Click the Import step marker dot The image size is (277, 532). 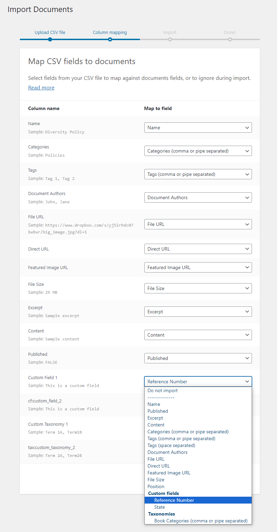pyautogui.click(x=170, y=39)
